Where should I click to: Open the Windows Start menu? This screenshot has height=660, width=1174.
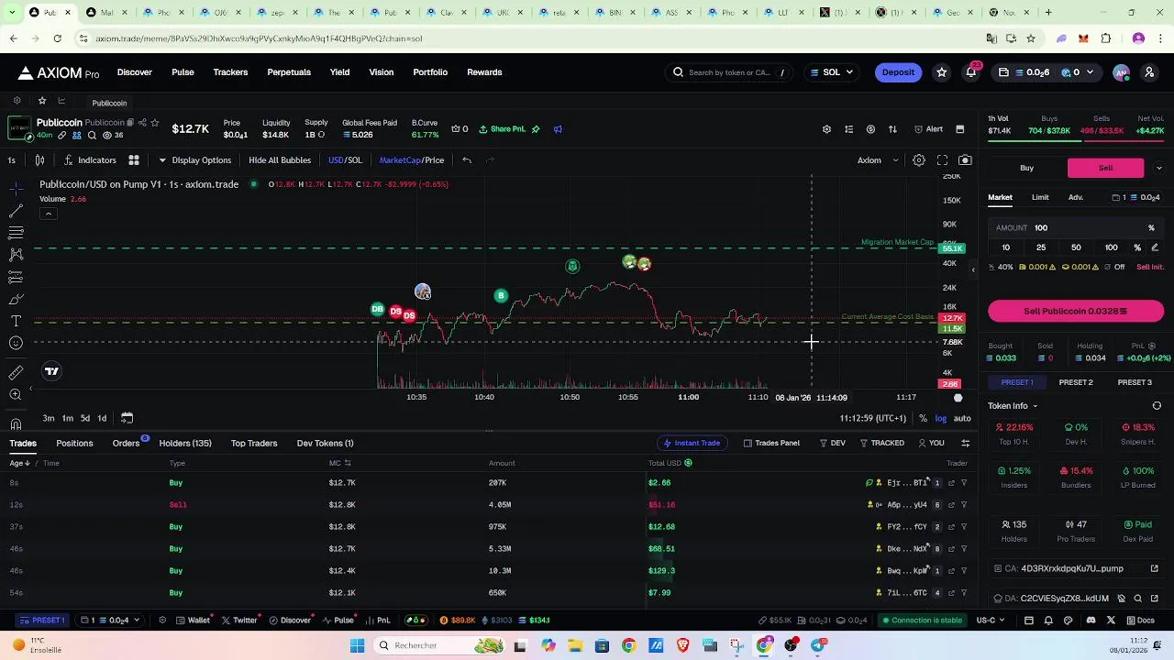click(357, 645)
